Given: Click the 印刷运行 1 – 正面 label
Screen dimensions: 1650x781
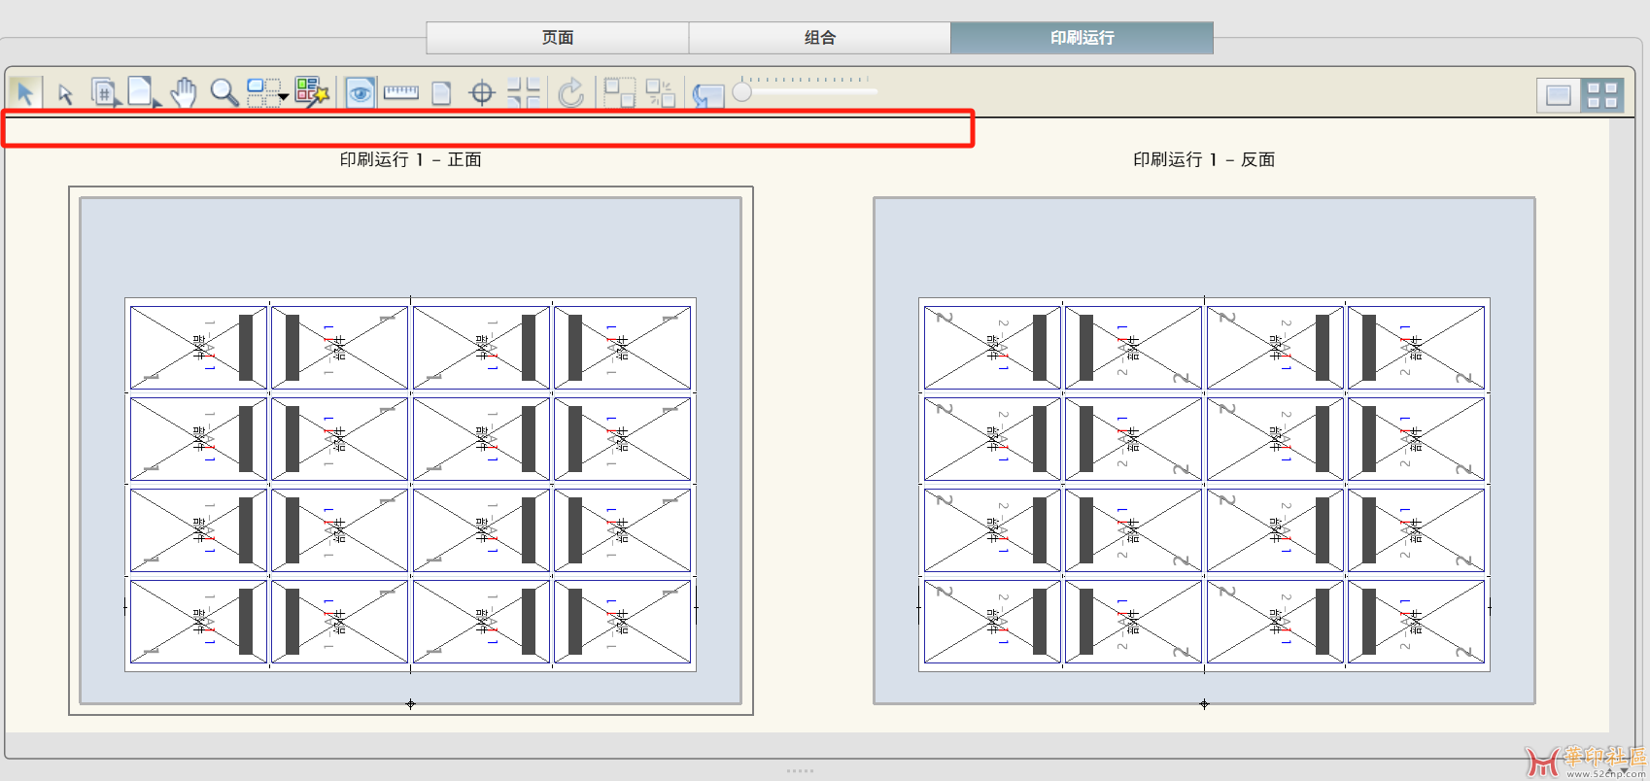Looking at the screenshot, I should click(410, 159).
